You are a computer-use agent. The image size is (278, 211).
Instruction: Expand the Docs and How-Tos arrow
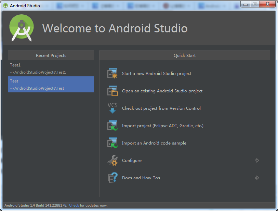pos(257,178)
